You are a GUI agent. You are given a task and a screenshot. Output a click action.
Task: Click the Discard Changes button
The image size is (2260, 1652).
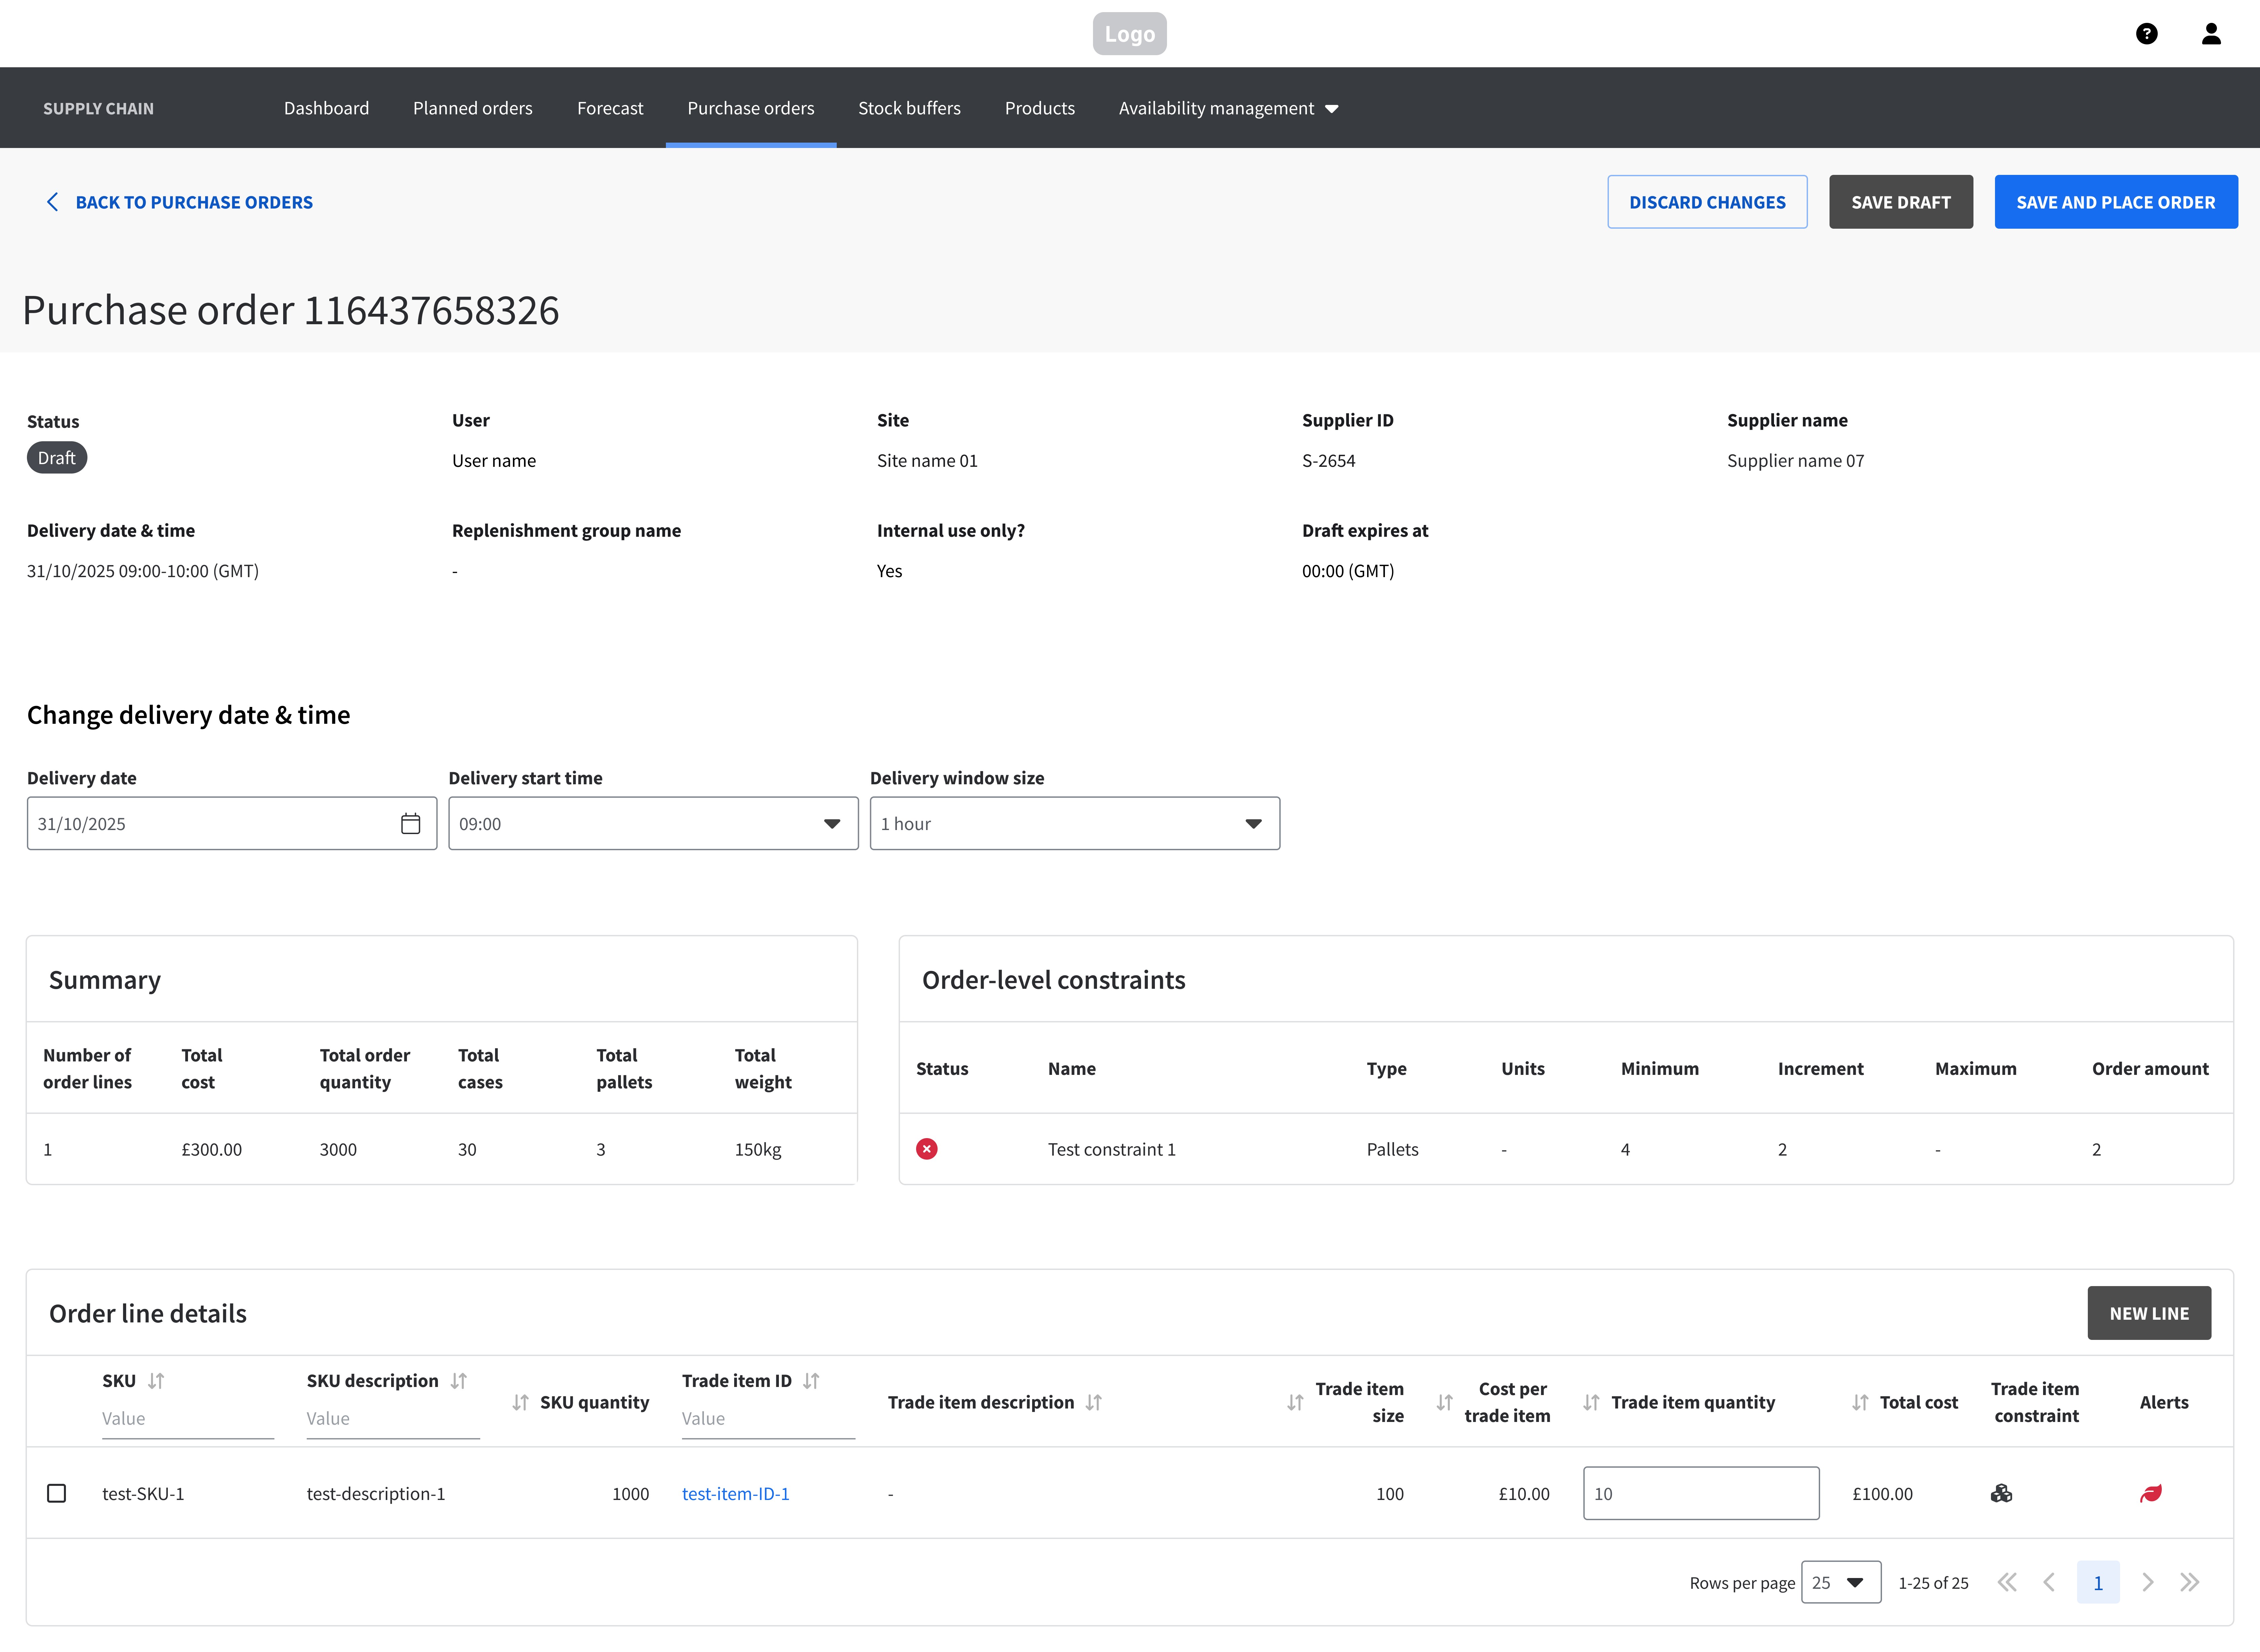(1707, 202)
